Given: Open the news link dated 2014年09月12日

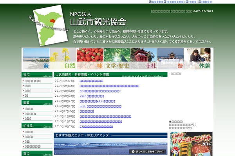Looking at the screenshot, I should [x=109, y=86].
